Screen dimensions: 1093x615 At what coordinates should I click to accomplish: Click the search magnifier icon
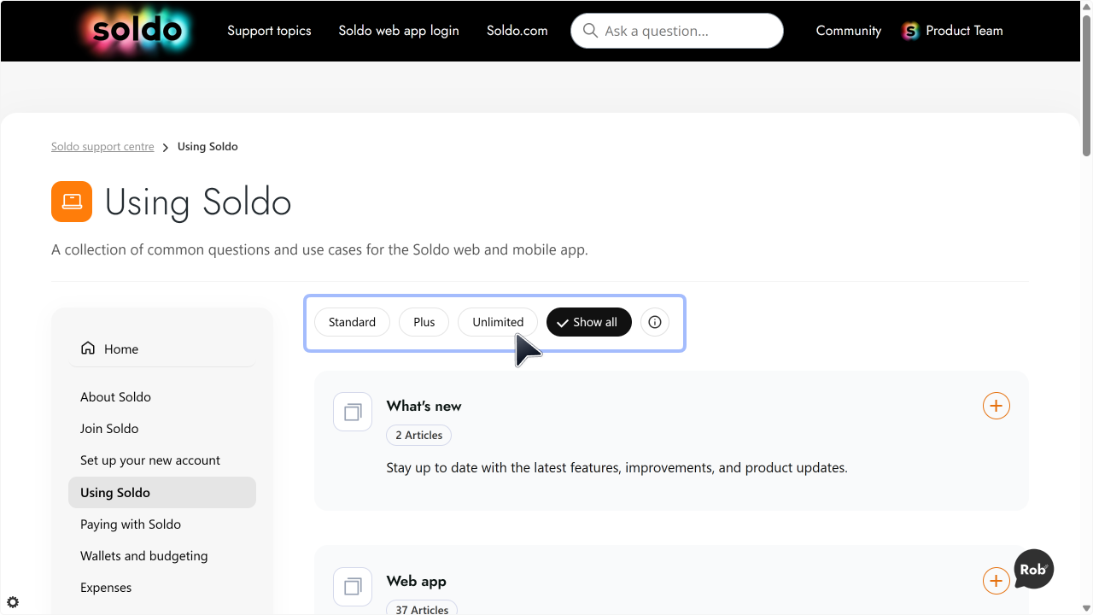click(590, 31)
